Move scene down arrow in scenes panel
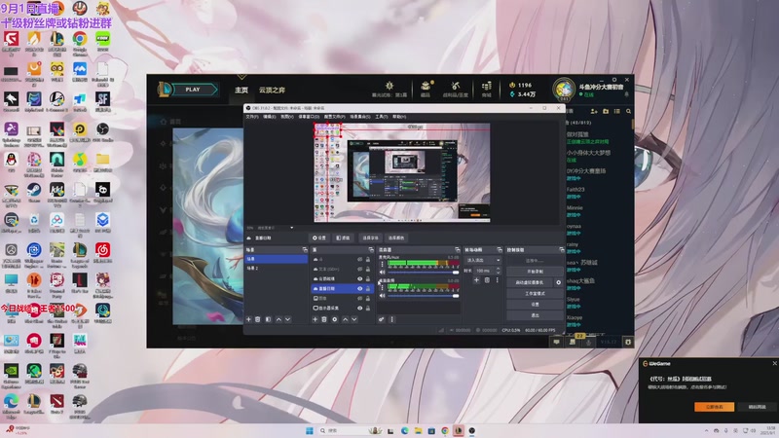The height and width of the screenshot is (438, 779). click(287, 319)
